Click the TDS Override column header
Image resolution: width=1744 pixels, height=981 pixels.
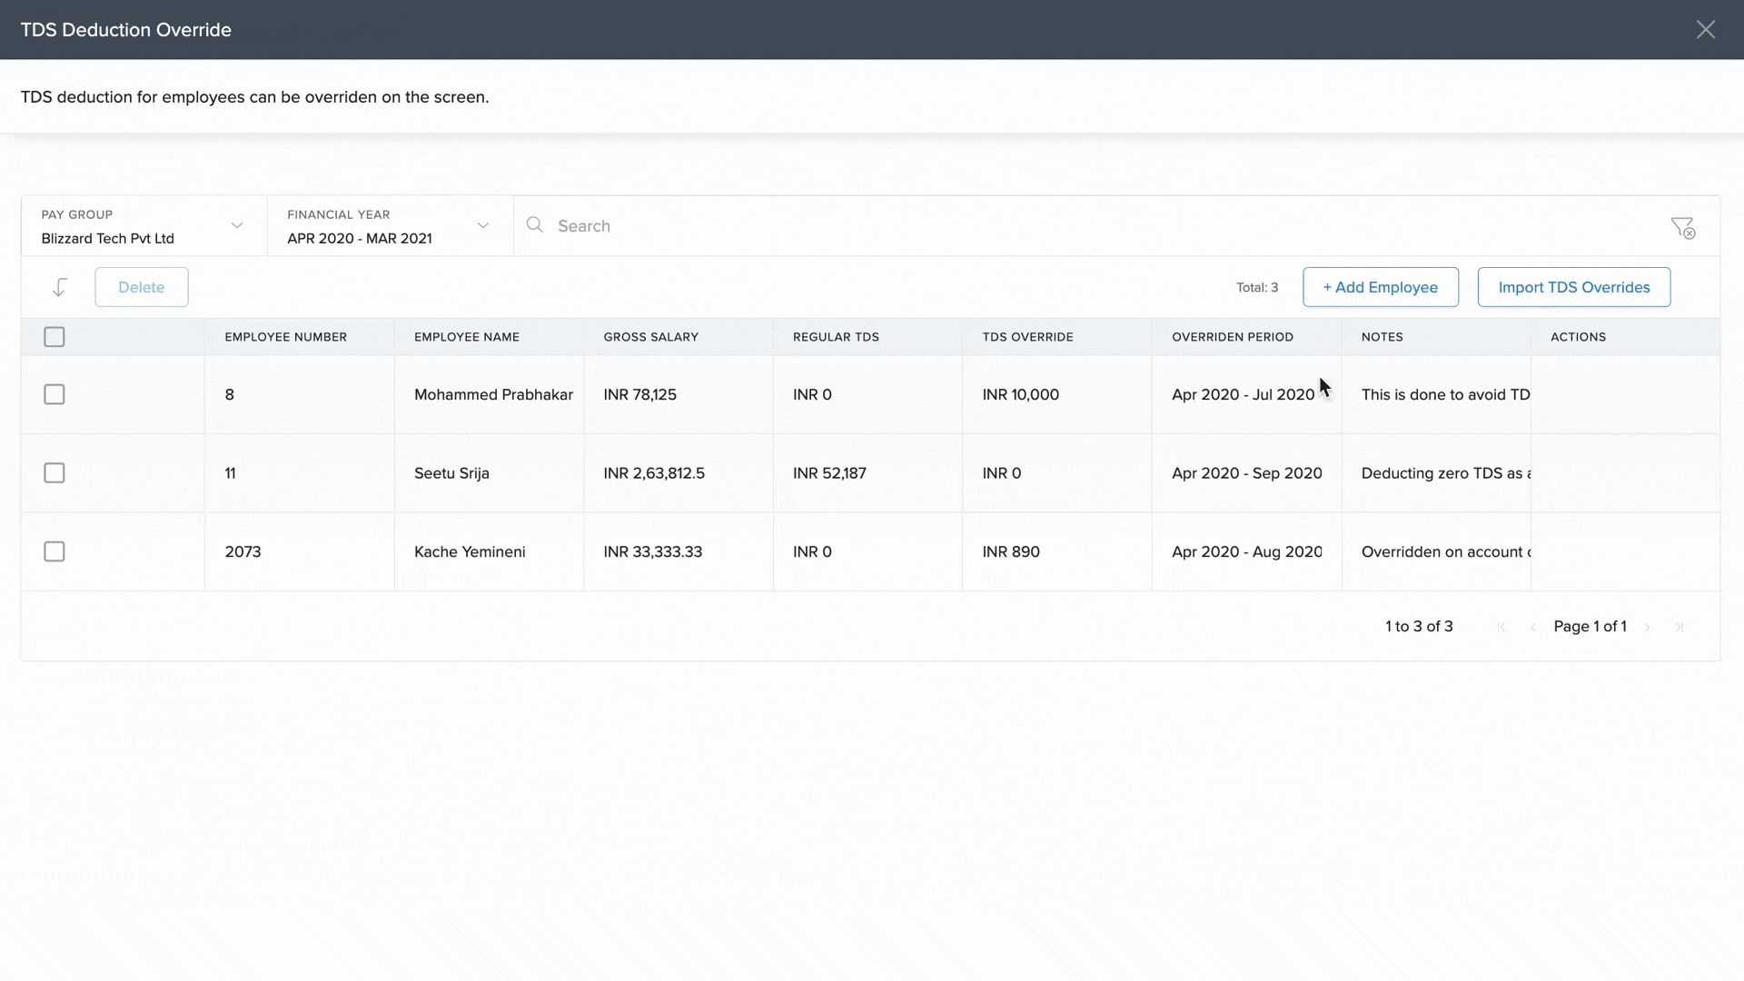point(1027,337)
